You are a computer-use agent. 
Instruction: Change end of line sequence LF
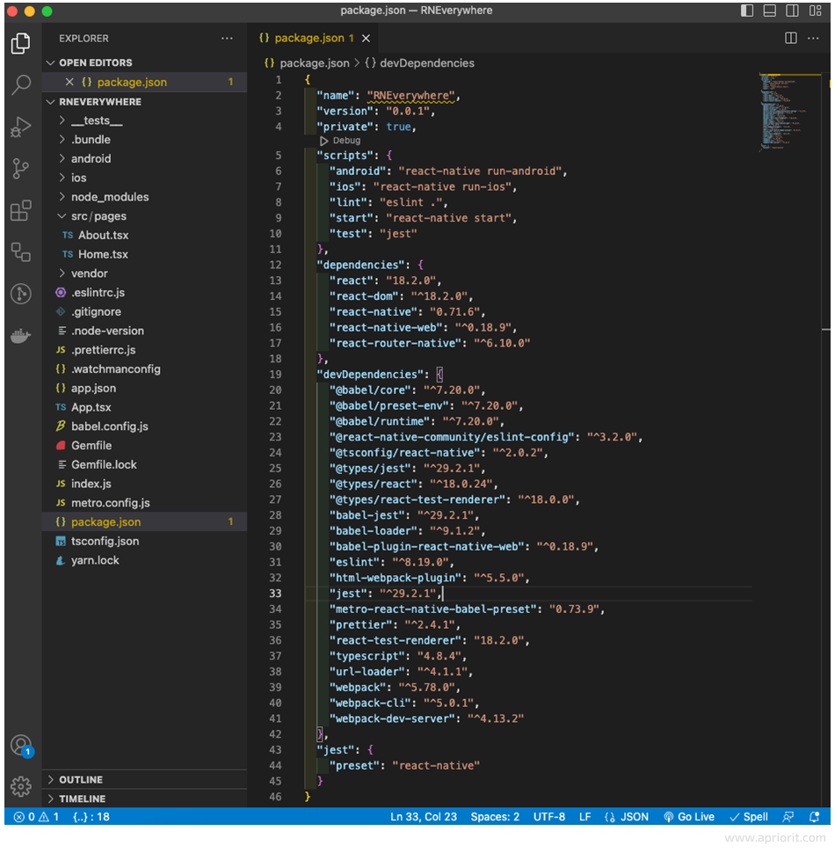coord(584,817)
